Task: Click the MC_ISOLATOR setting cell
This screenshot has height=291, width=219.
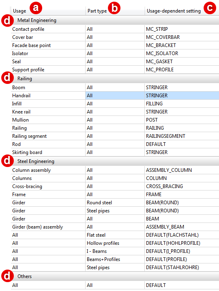Action: coord(182,53)
